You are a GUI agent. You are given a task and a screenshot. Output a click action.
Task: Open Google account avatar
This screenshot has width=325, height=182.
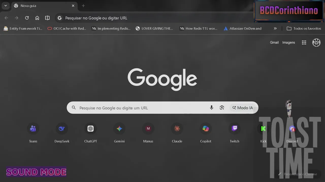[x=316, y=42]
